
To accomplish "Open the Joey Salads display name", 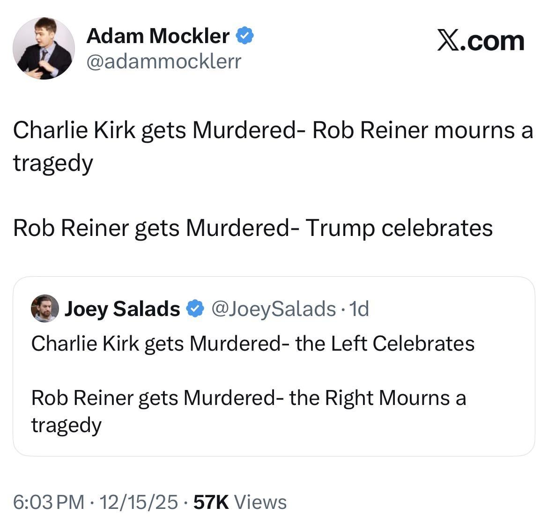I will point(122,309).
